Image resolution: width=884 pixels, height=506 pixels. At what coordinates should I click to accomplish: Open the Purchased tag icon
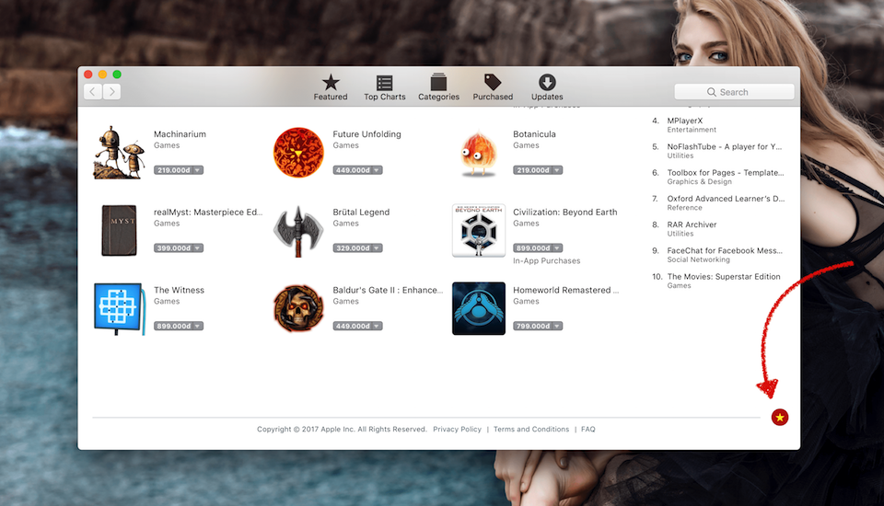[x=493, y=82]
